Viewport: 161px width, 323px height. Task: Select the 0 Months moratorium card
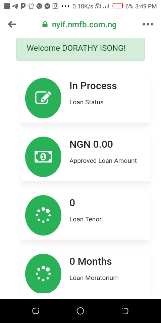86,272
